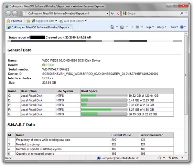The height and width of the screenshot is (166, 194).
Task: Click the 30.19 GB of 82.72 GB text
Action: (143, 114)
